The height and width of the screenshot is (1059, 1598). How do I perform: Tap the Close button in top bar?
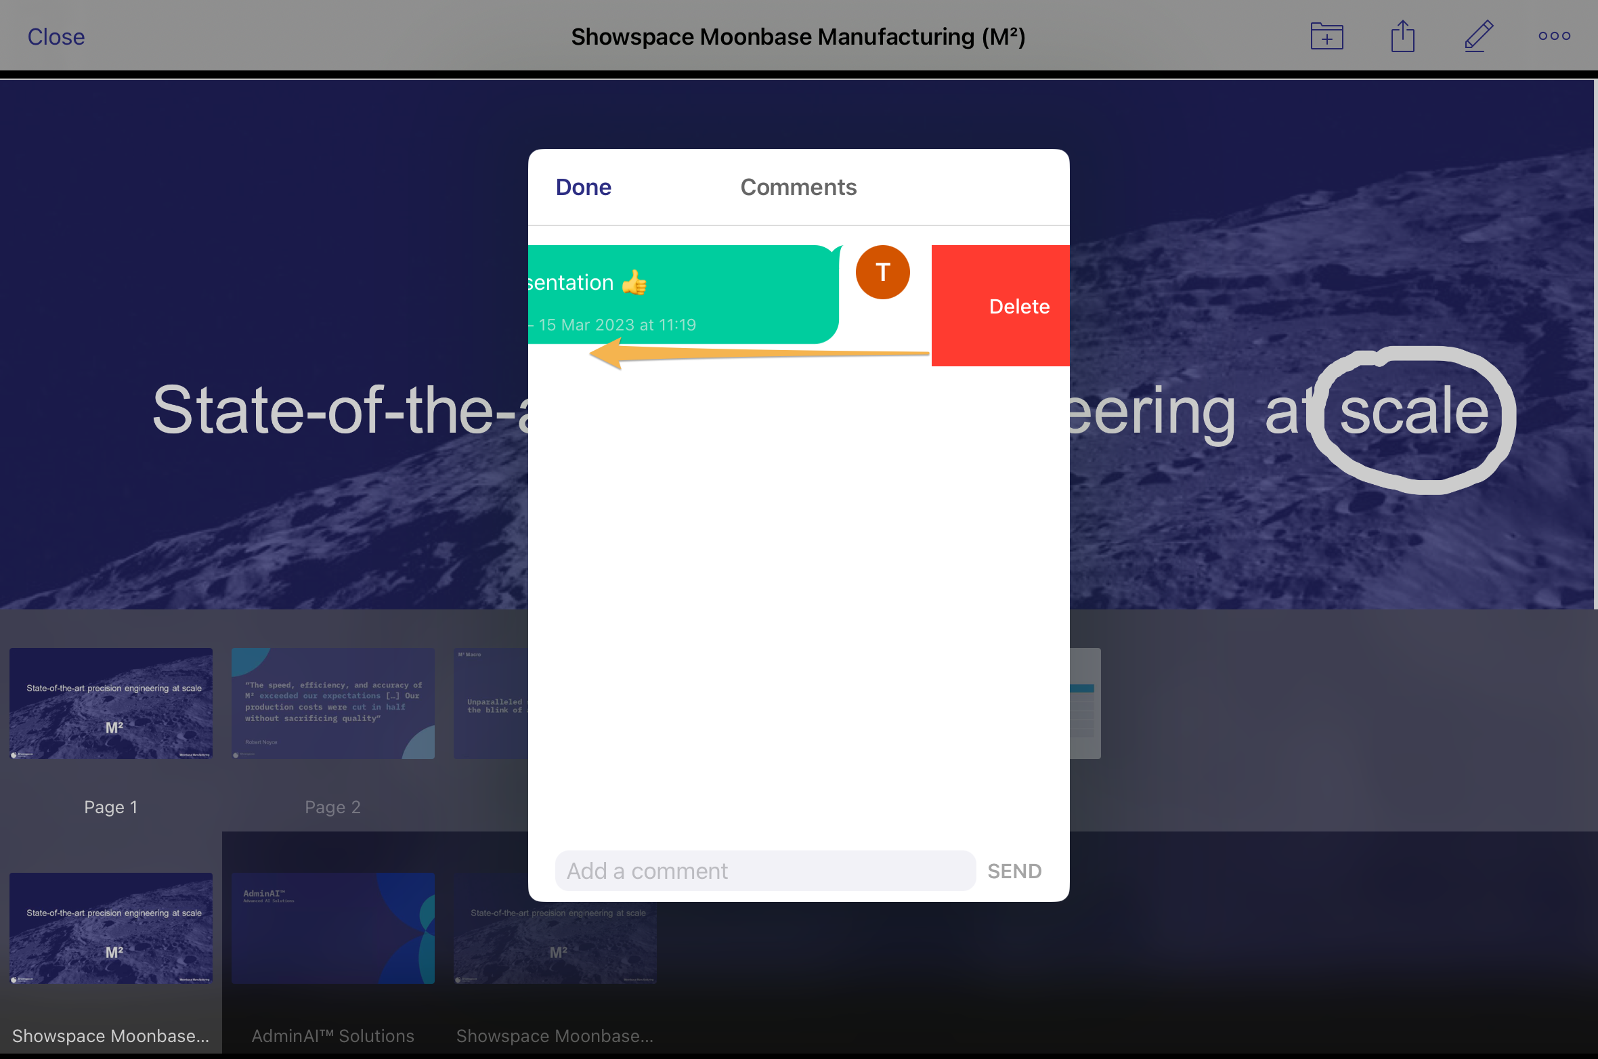(x=56, y=37)
